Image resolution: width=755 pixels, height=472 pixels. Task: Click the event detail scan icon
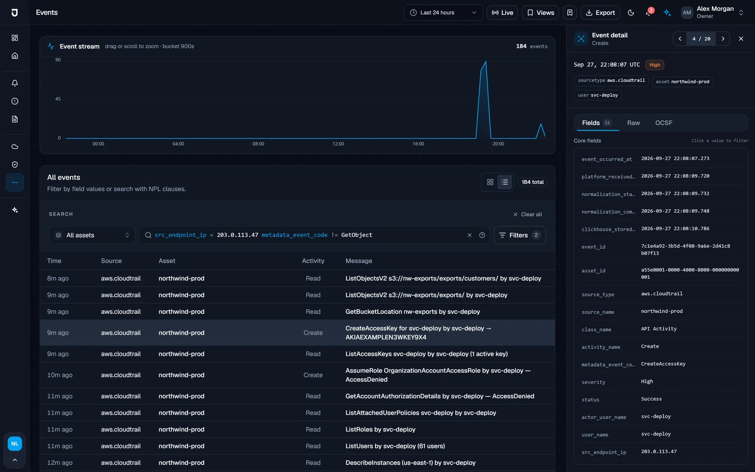581,39
